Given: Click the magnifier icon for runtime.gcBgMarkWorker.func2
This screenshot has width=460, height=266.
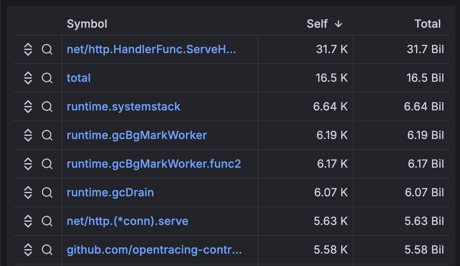Looking at the screenshot, I should coord(47,164).
